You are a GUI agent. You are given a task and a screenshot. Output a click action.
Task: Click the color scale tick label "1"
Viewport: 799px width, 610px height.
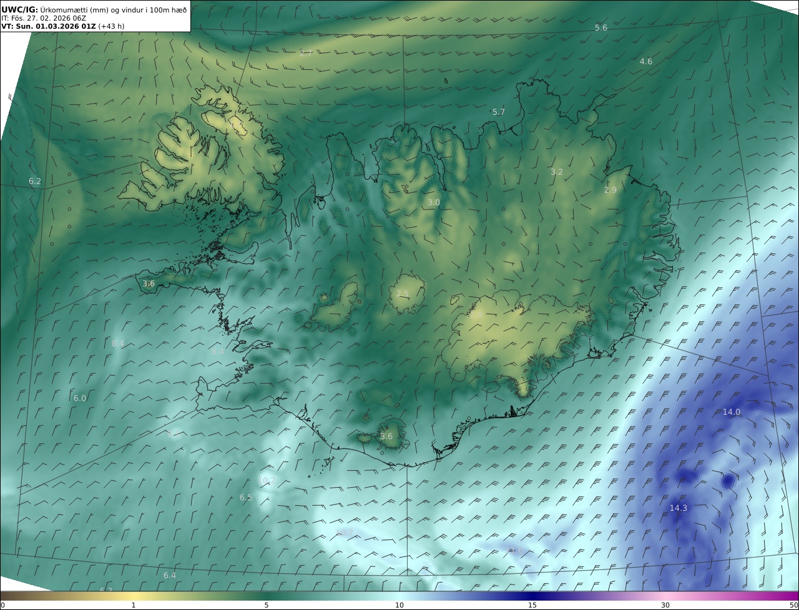[x=134, y=605]
